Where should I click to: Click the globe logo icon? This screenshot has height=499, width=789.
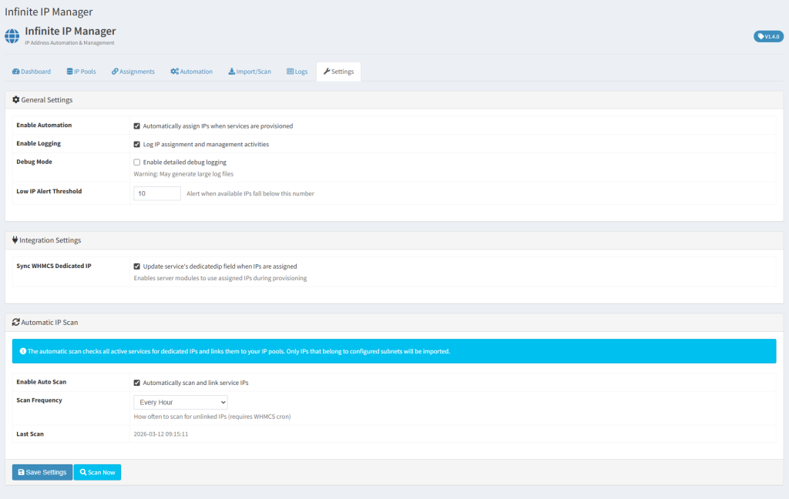[12, 36]
